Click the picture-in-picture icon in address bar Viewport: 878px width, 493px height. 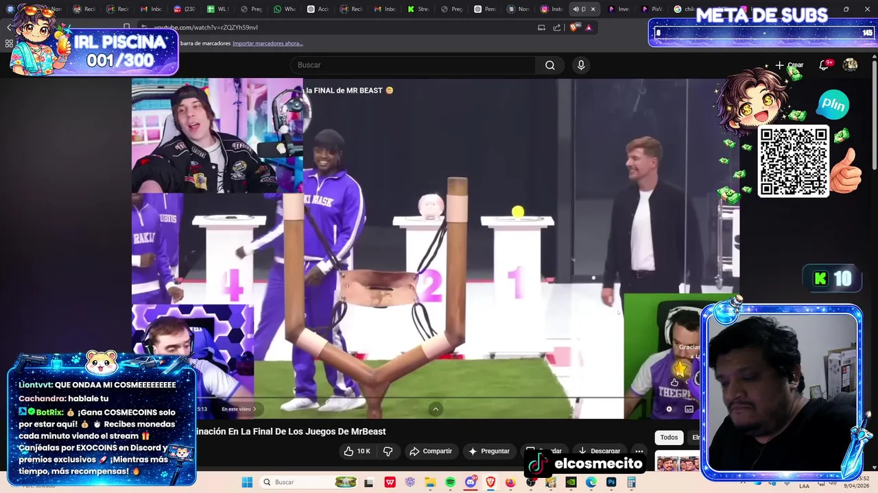tap(541, 27)
